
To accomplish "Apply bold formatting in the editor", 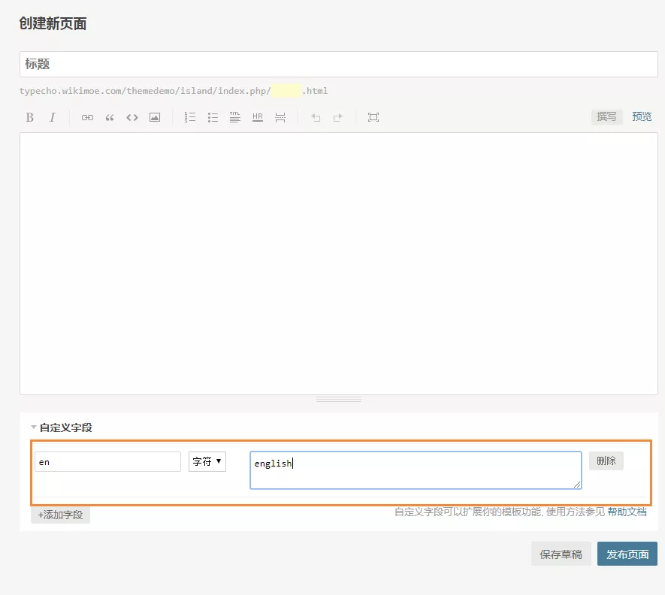I will (29, 117).
